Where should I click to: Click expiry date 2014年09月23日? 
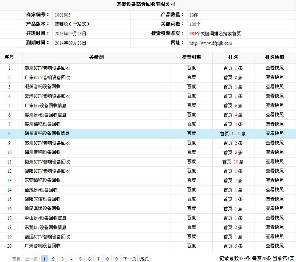click(70, 43)
